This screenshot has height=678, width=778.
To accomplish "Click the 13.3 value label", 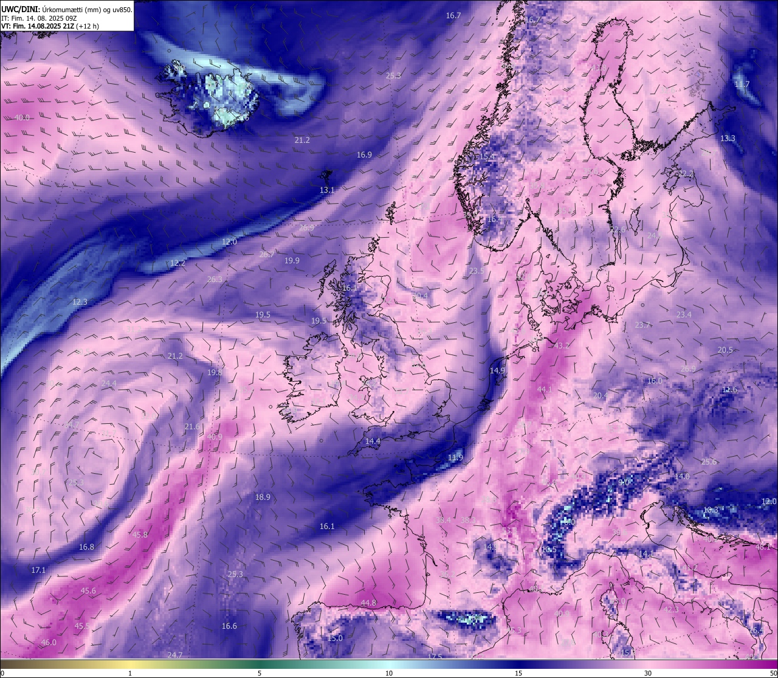I will (x=728, y=139).
